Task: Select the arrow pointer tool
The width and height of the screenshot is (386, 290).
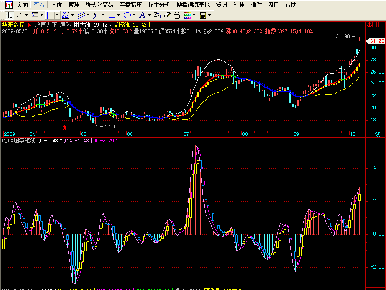Action: 10,15
